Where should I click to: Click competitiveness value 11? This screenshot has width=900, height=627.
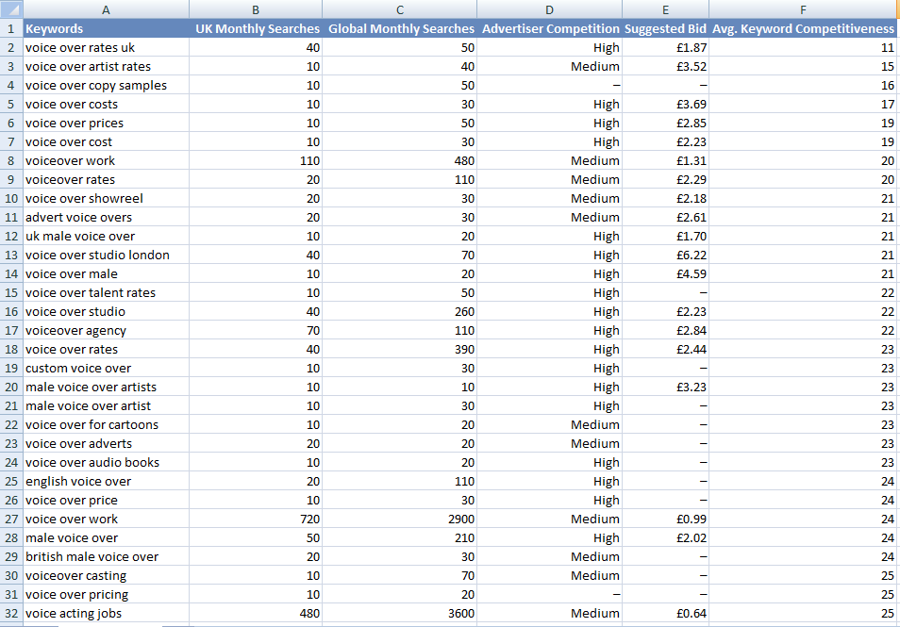pyautogui.click(x=803, y=47)
